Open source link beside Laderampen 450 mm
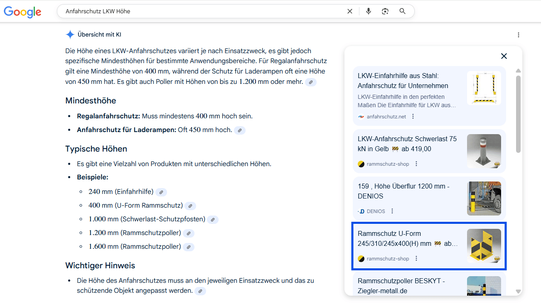Screen dimensions: 541x304 coord(240,130)
